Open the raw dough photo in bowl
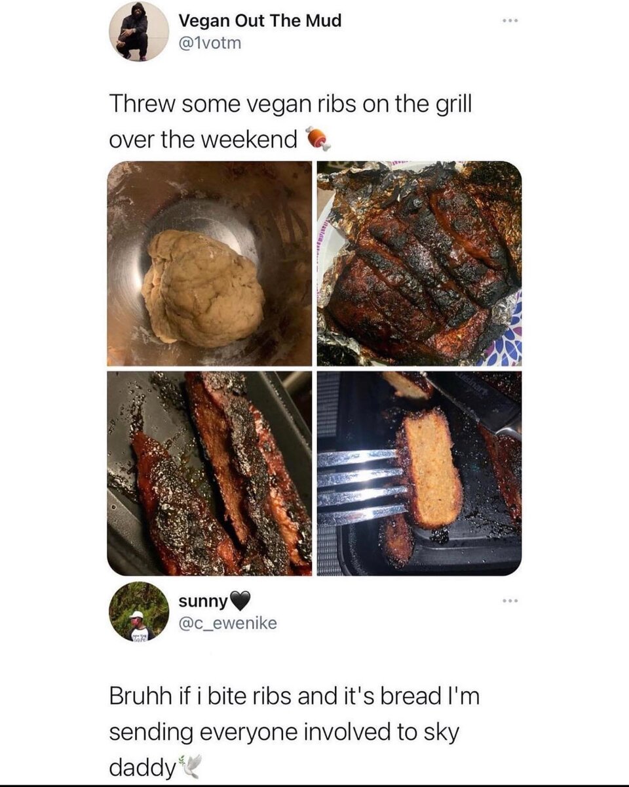Image resolution: width=629 pixels, height=787 pixels. (x=209, y=264)
